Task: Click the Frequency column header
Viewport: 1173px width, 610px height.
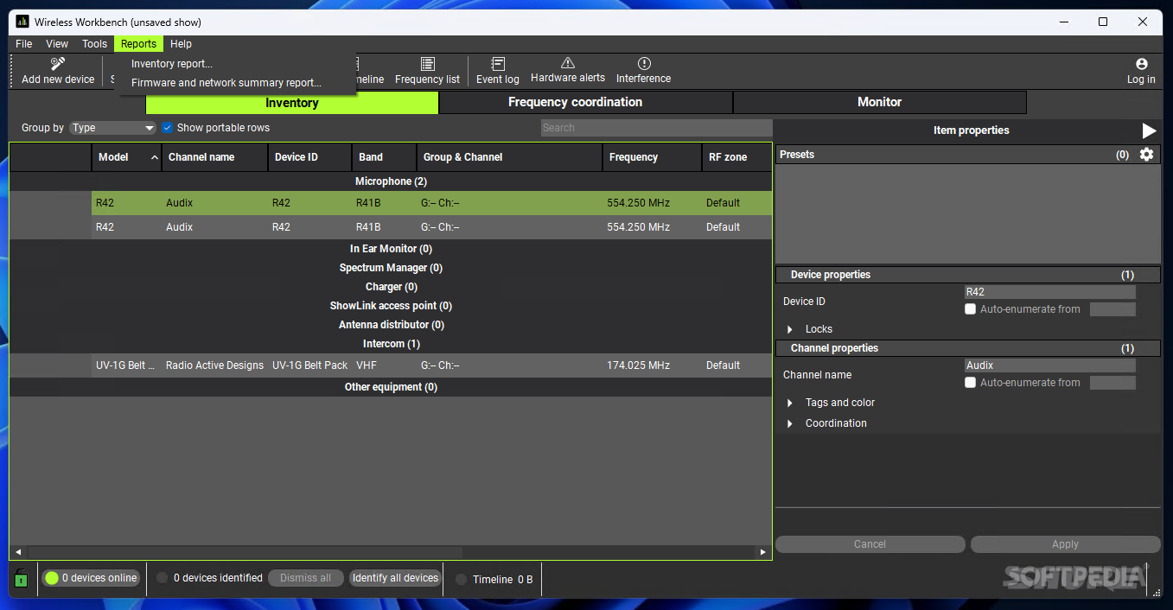Action: (653, 157)
